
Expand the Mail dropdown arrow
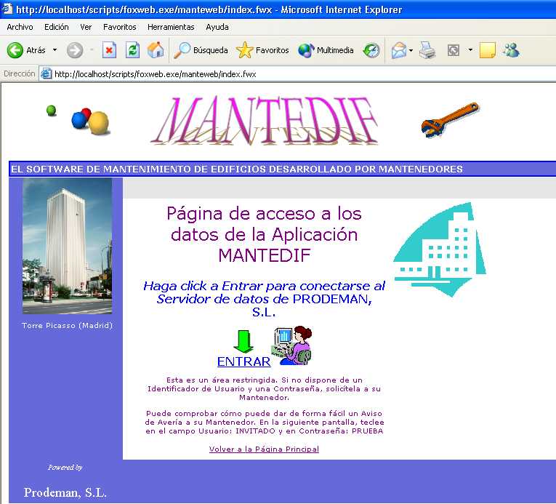411,50
